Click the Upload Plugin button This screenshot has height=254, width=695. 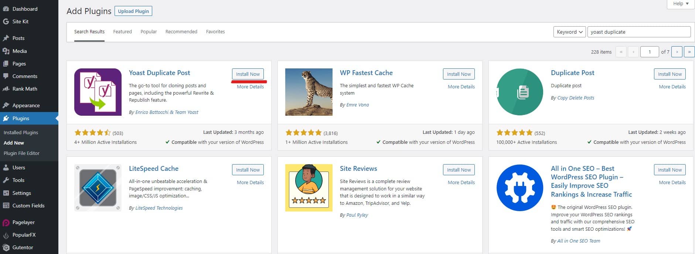[133, 11]
